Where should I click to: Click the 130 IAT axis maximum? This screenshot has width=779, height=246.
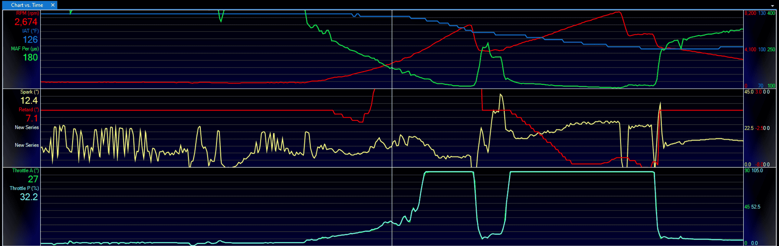(762, 13)
